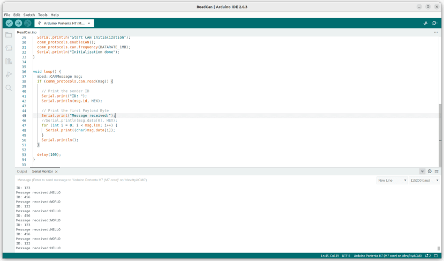Click the '// Print the sender ID' comment
This screenshot has height=261, width=444.
point(65,91)
